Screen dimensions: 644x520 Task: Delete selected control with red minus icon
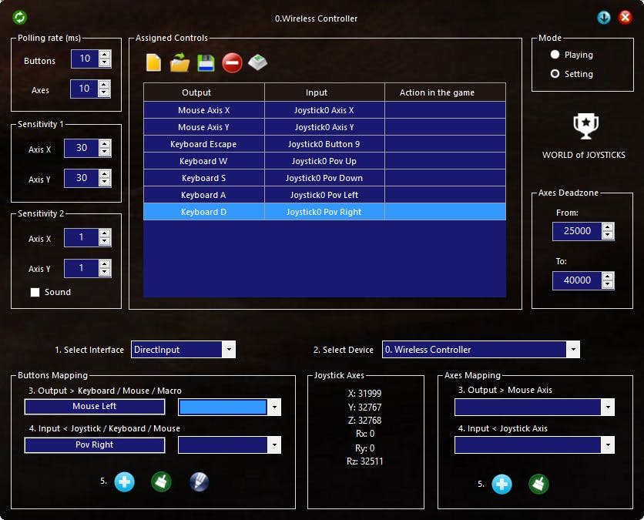(232, 63)
